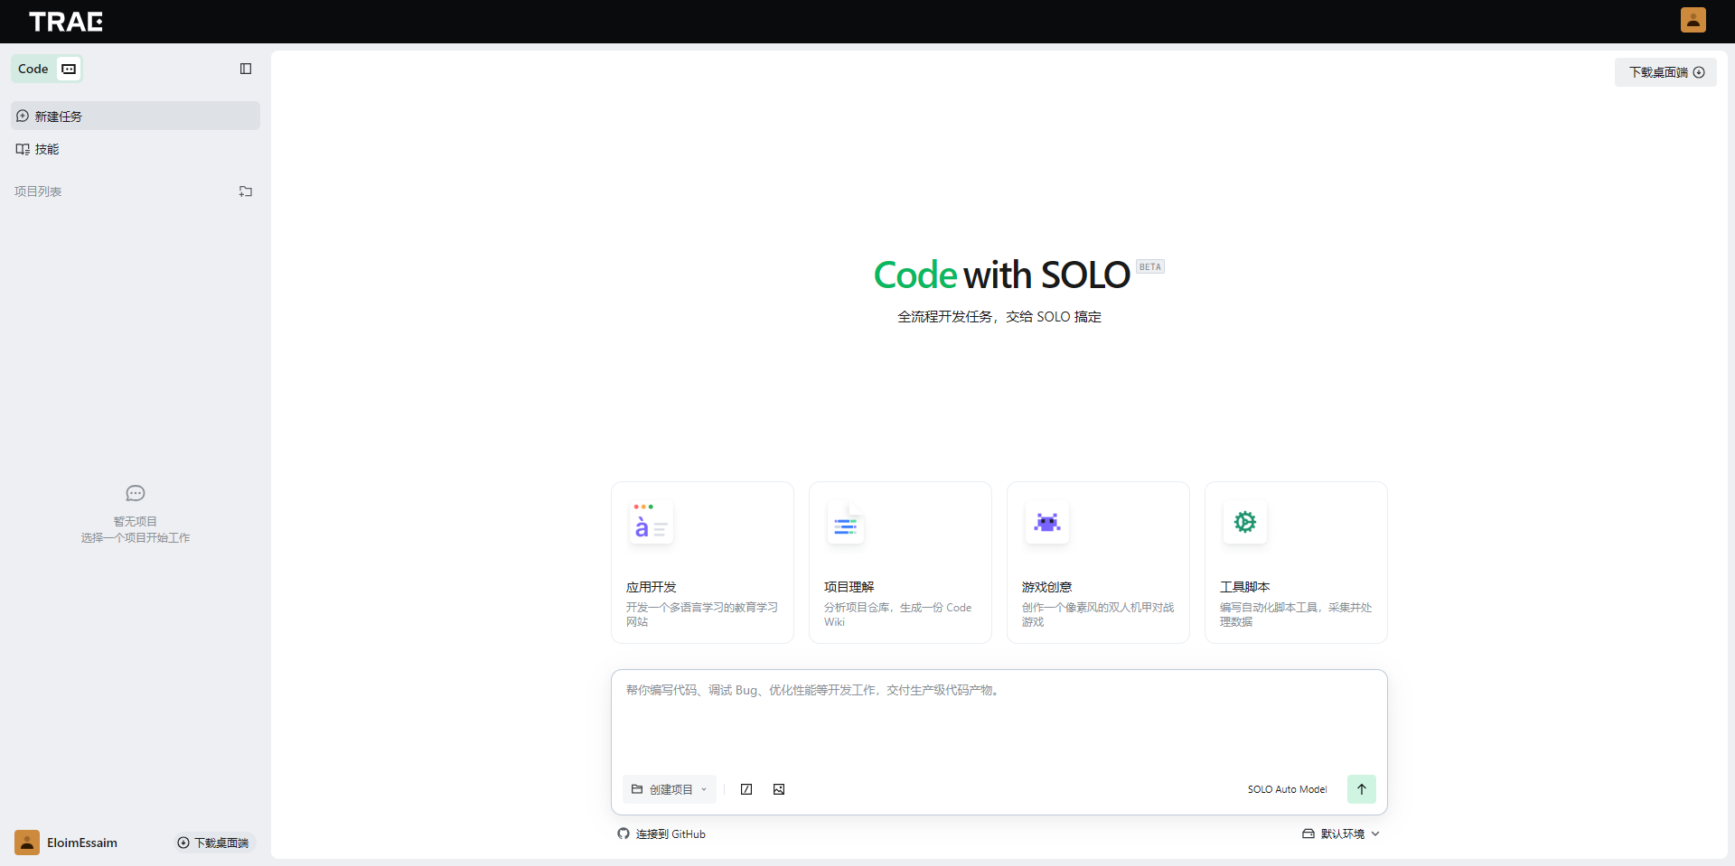Open the user avatar at top right
The width and height of the screenshot is (1735, 866).
pyautogui.click(x=1693, y=20)
